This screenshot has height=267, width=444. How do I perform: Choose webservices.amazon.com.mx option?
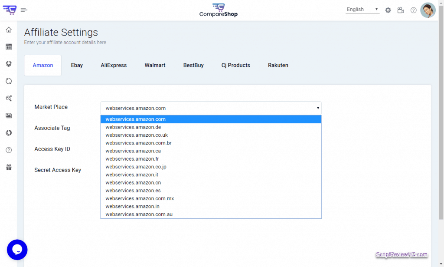click(211, 198)
